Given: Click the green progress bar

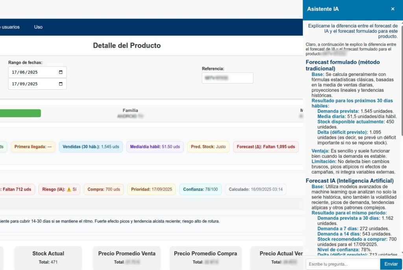Looking at the screenshot, I should coord(20,113).
